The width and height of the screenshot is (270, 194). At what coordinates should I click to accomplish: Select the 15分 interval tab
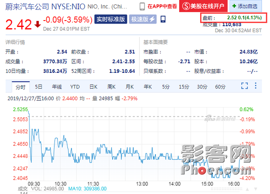click(184, 87)
